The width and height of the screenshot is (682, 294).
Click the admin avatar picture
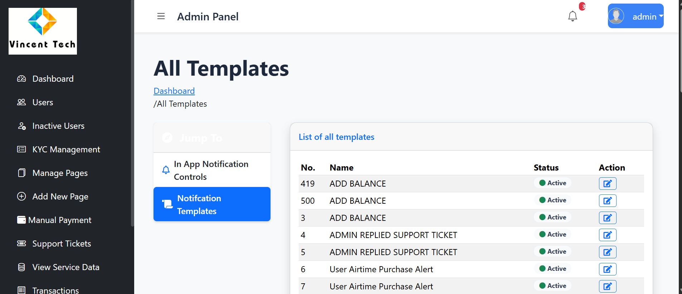click(616, 16)
